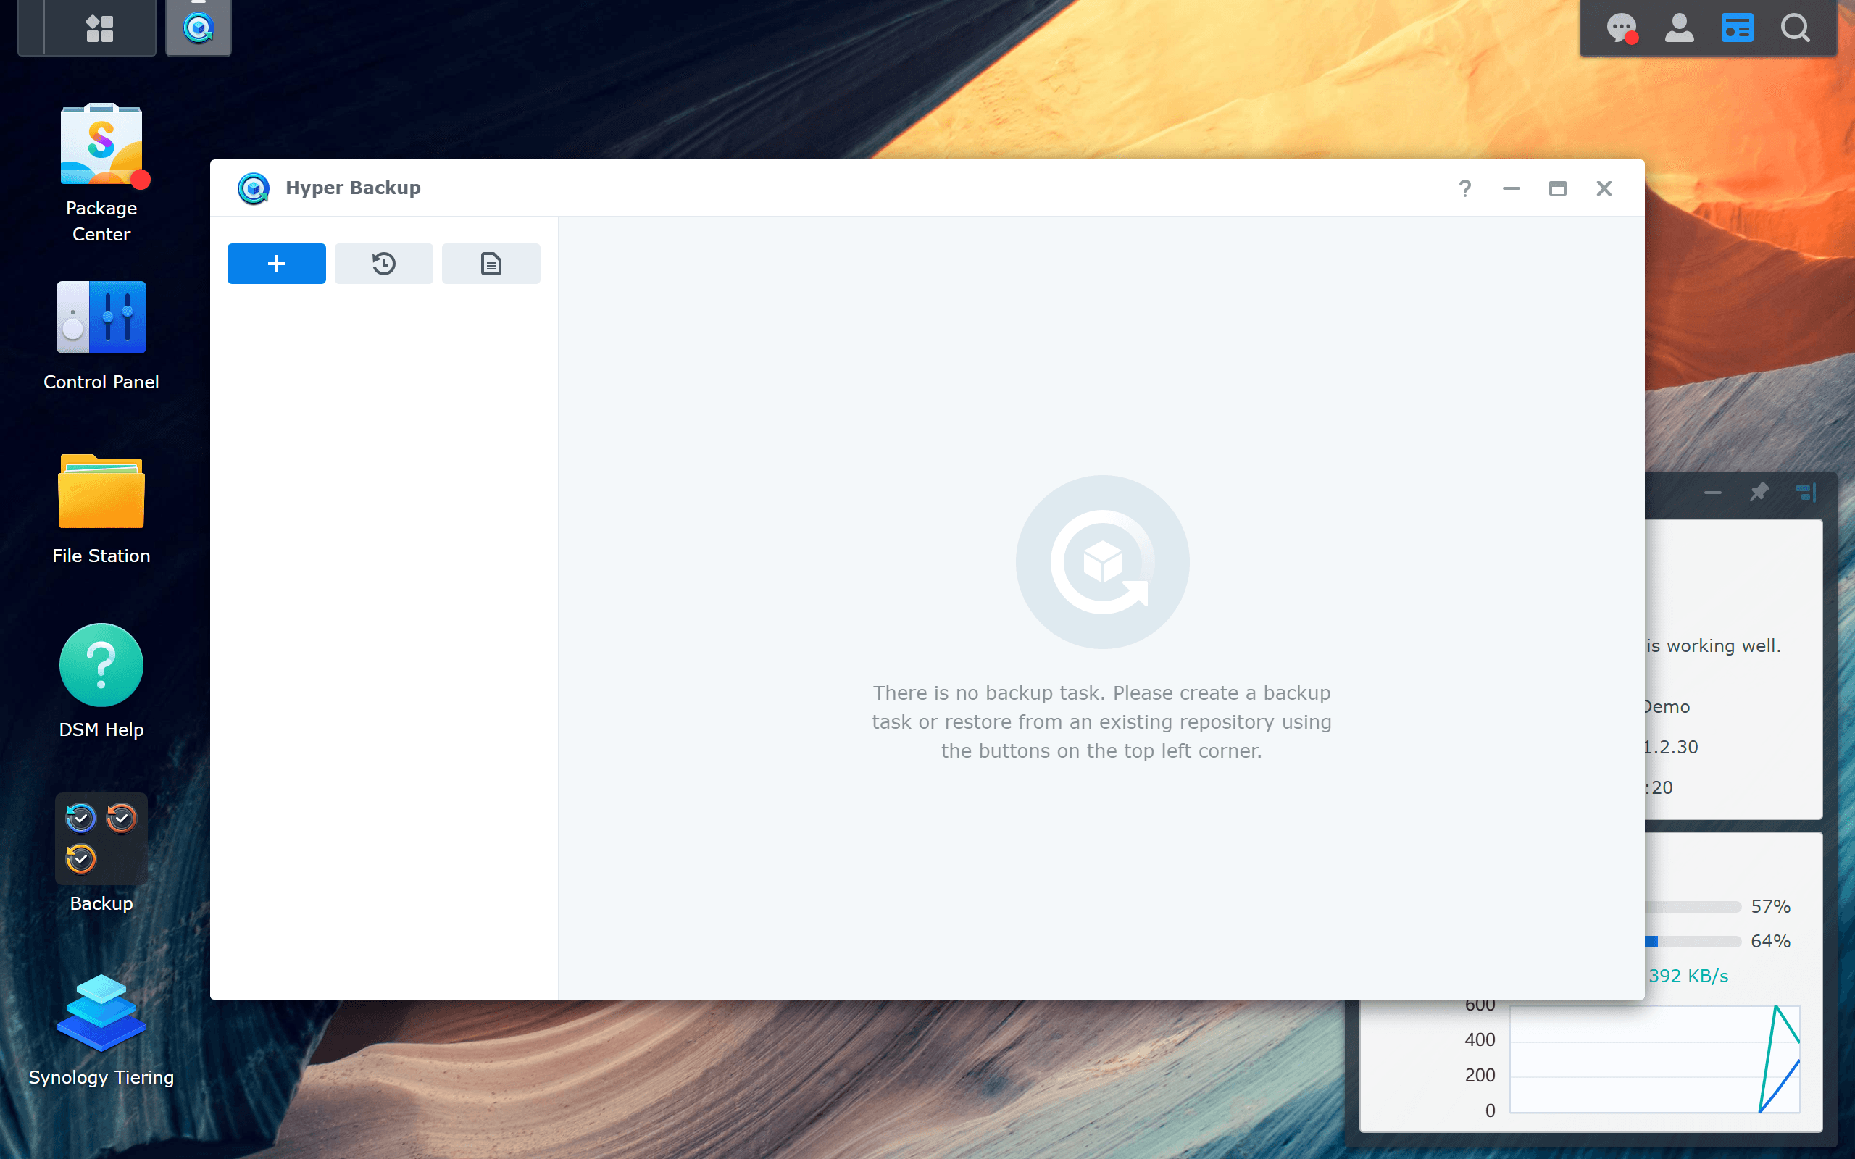Click the Hyper Backup help question mark

(x=1465, y=188)
